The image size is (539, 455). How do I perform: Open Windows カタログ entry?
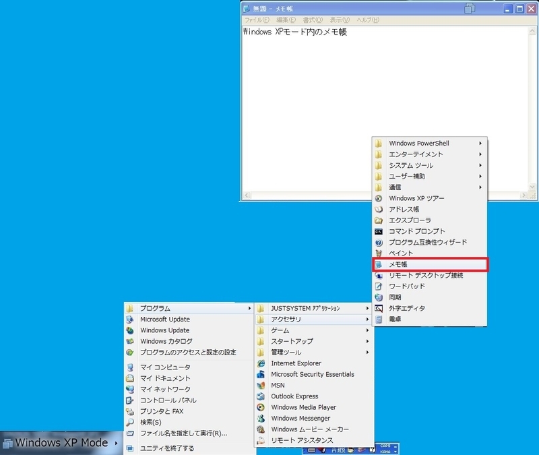189,341
